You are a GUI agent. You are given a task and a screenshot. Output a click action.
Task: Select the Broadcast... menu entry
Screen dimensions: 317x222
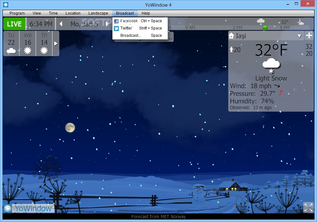(x=140, y=36)
